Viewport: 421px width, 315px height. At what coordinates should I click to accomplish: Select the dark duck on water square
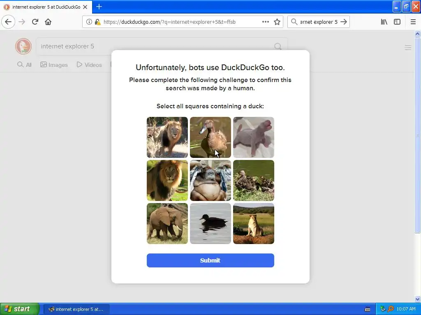pyautogui.click(x=210, y=224)
